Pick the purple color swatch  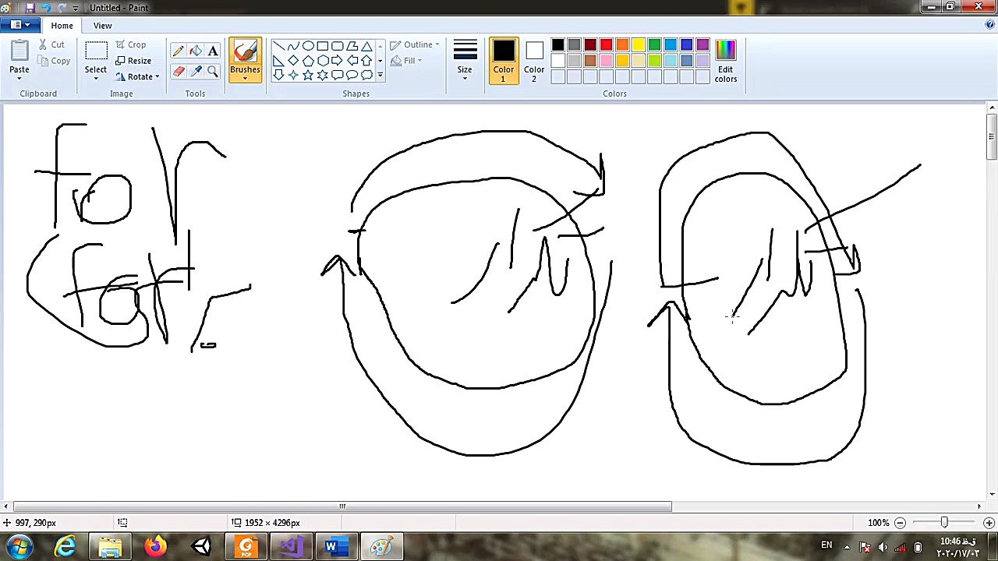pyautogui.click(x=703, y=45)
